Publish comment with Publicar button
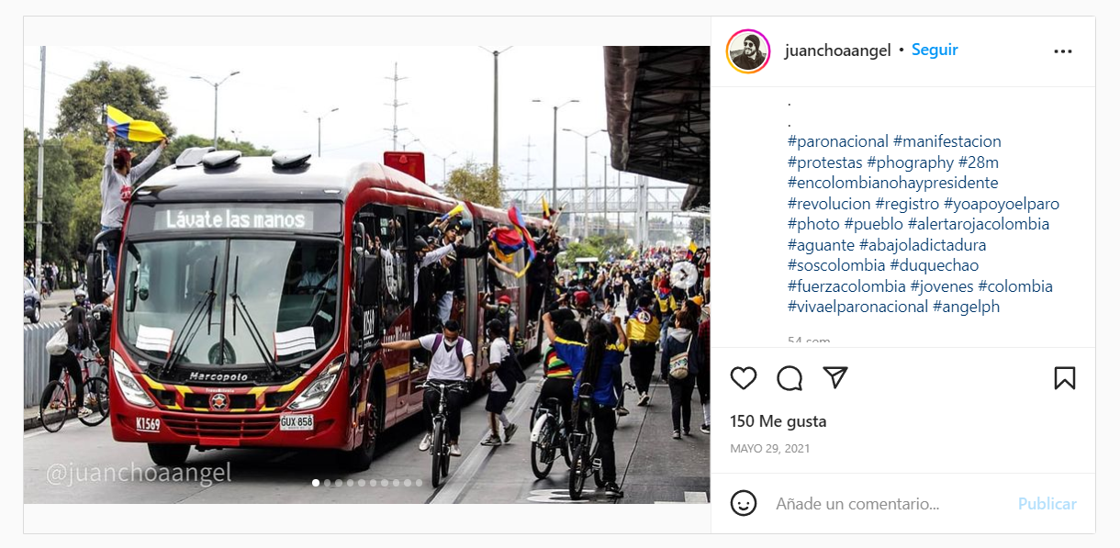Screen dimensions: 1120x548 pyautogui.click(x=1047, y=504)
